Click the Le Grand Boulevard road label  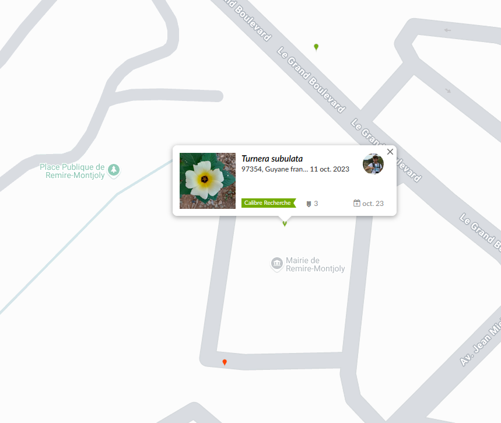click(x=311, y=80)
